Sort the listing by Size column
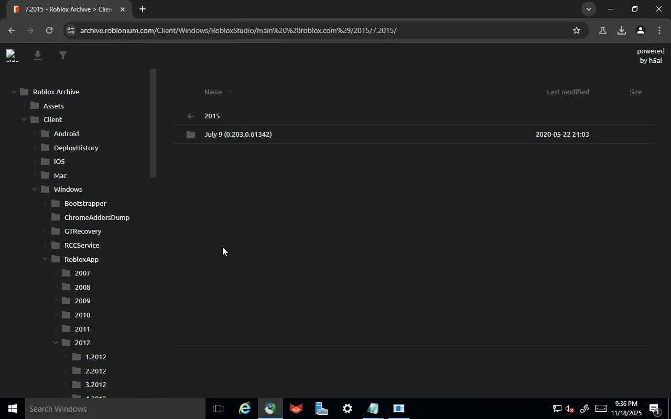 tap(635, 92)
